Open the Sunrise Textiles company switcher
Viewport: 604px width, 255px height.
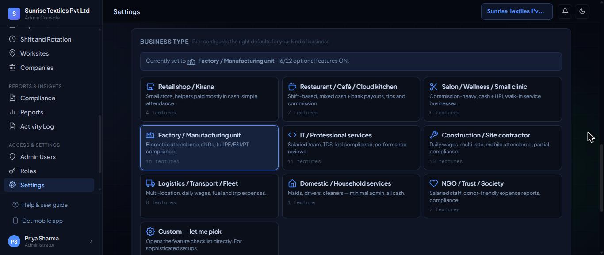click(516, 11)
